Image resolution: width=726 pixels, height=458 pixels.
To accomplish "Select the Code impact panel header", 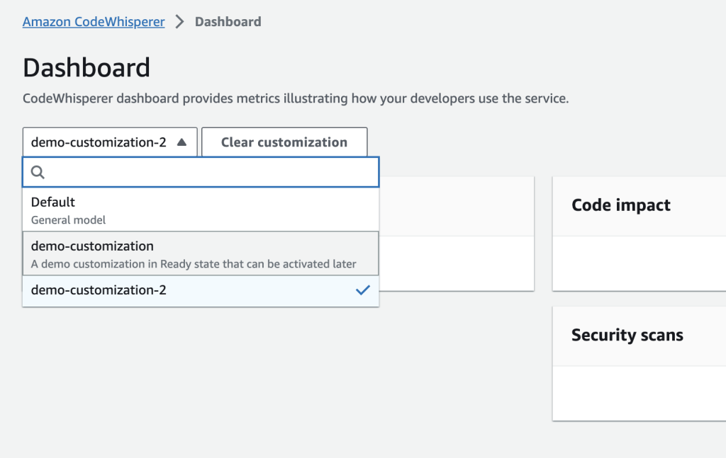I will [x=621, y=205].
